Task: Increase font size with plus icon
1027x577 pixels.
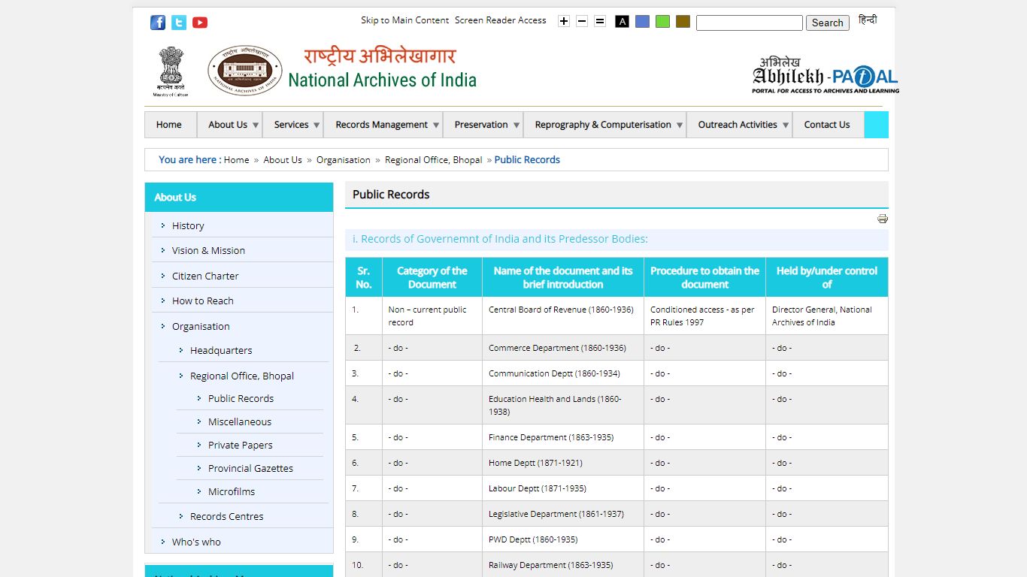Action: tap(564, 21)
